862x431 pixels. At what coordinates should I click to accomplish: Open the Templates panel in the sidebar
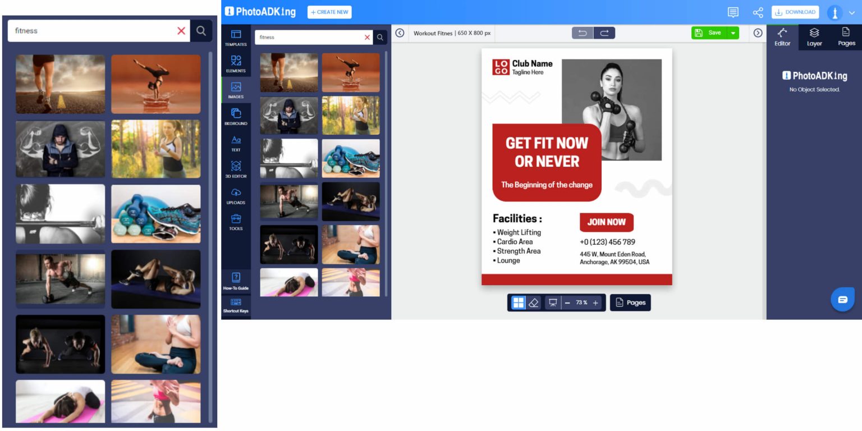click(x=236, y=38)
